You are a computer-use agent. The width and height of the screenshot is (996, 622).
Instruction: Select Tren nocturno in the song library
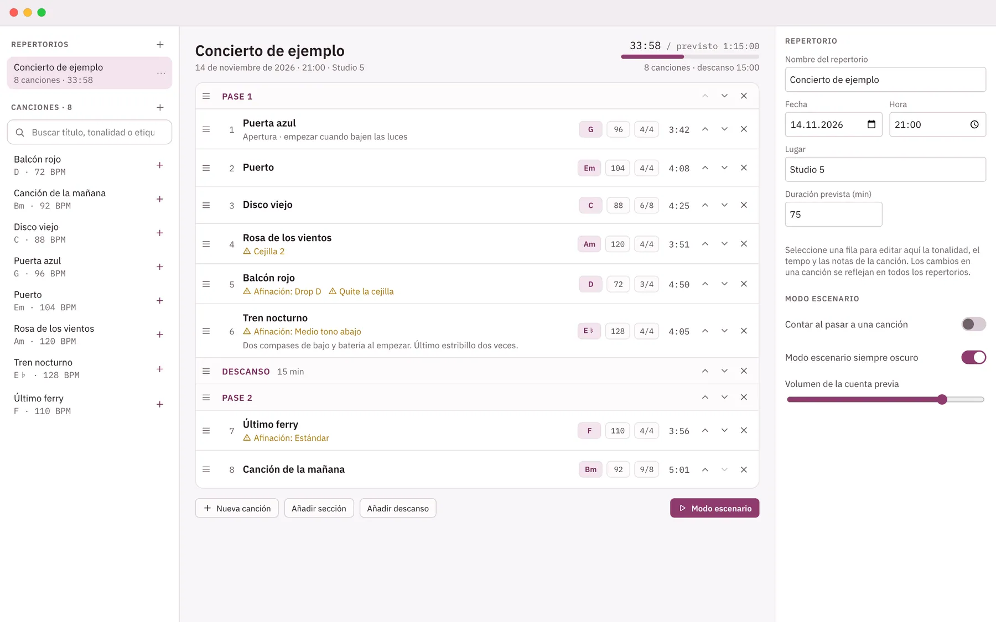(x=89, y=369)
